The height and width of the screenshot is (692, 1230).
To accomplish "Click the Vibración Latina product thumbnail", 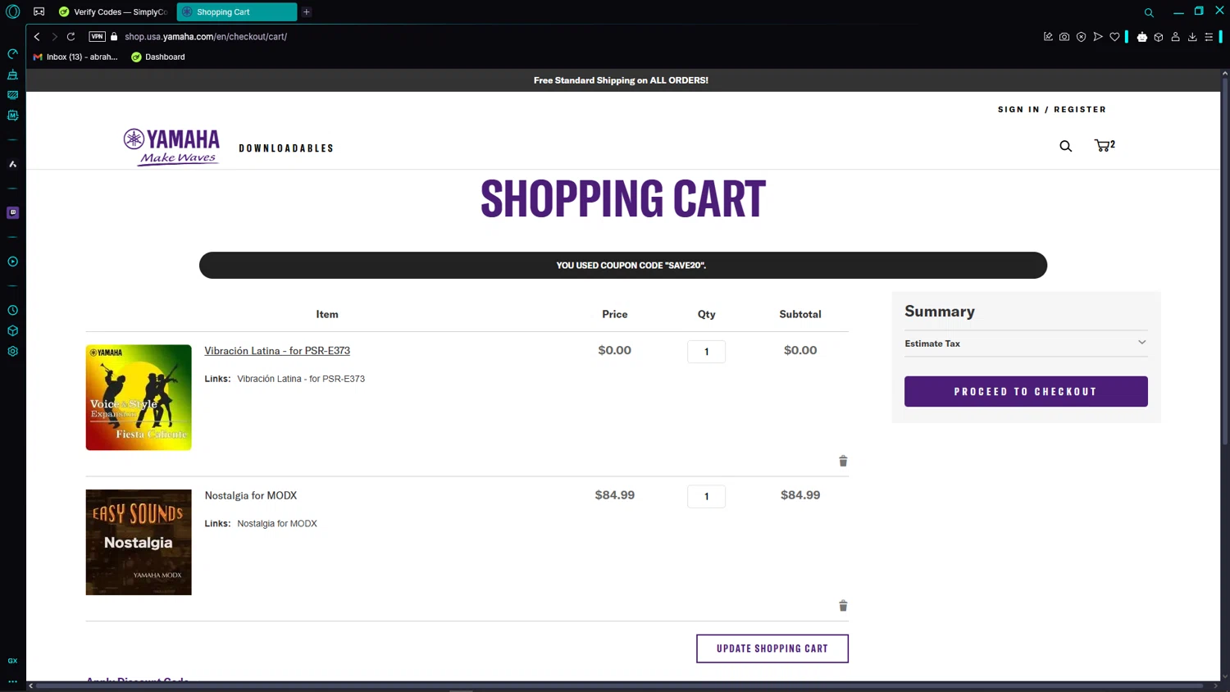I will coord(139,397).
